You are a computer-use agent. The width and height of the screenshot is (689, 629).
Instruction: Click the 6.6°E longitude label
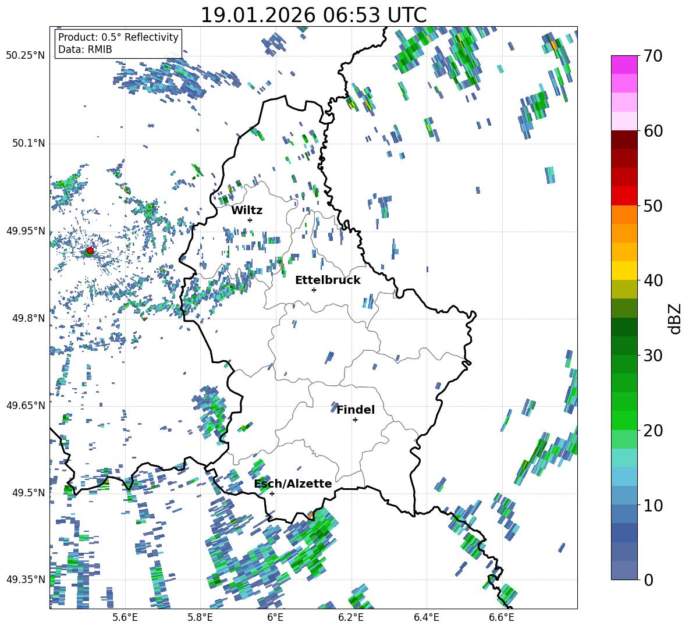tap(502, 618)
